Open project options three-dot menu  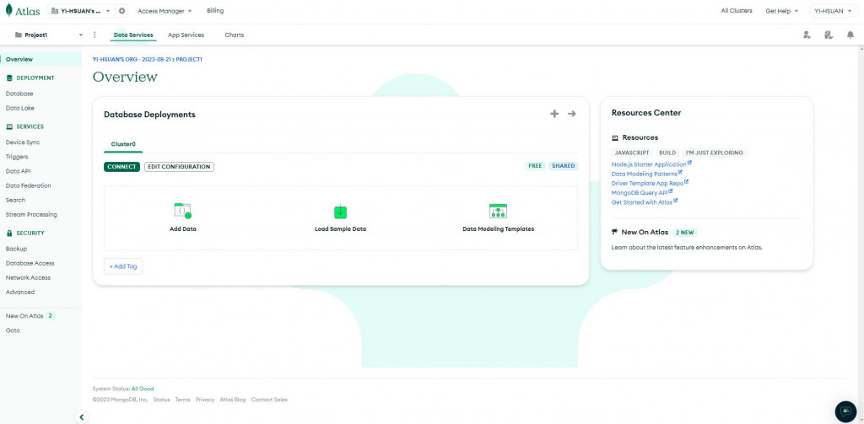[x=94, y=35]
